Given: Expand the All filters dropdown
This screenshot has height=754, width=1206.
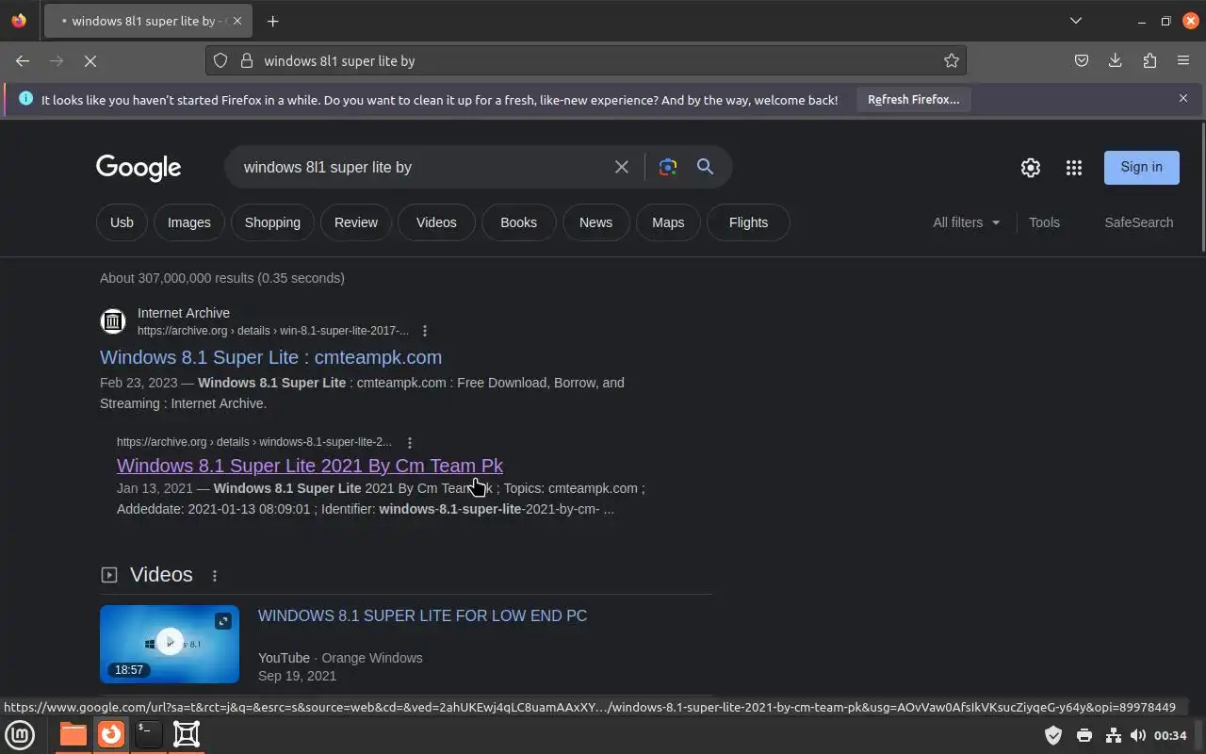Looking at the screenshot, I should pos(967,222).
